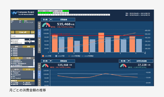This screenshot has height=97, width=164.
Task: Open the 第2軸 dropdown arrow
Action: [129, 61]
